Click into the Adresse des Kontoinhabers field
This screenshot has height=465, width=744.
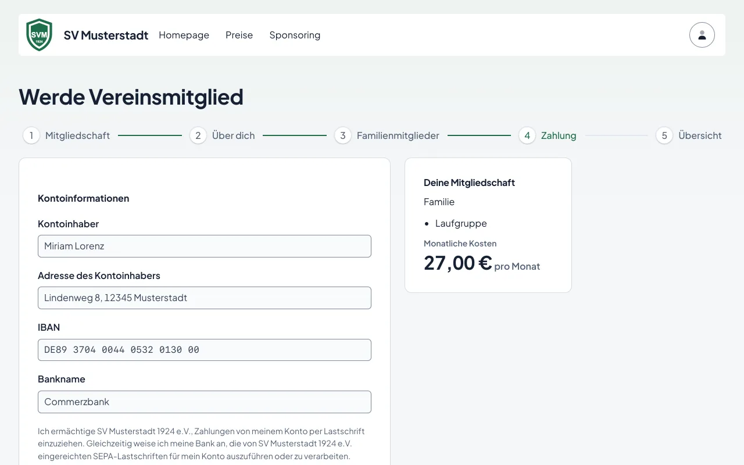coord(205,298)
